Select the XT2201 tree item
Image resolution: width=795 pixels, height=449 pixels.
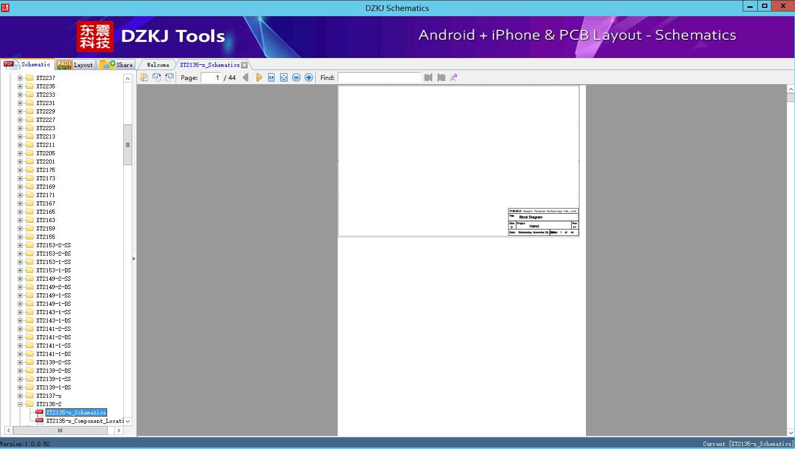pos(45,162)
